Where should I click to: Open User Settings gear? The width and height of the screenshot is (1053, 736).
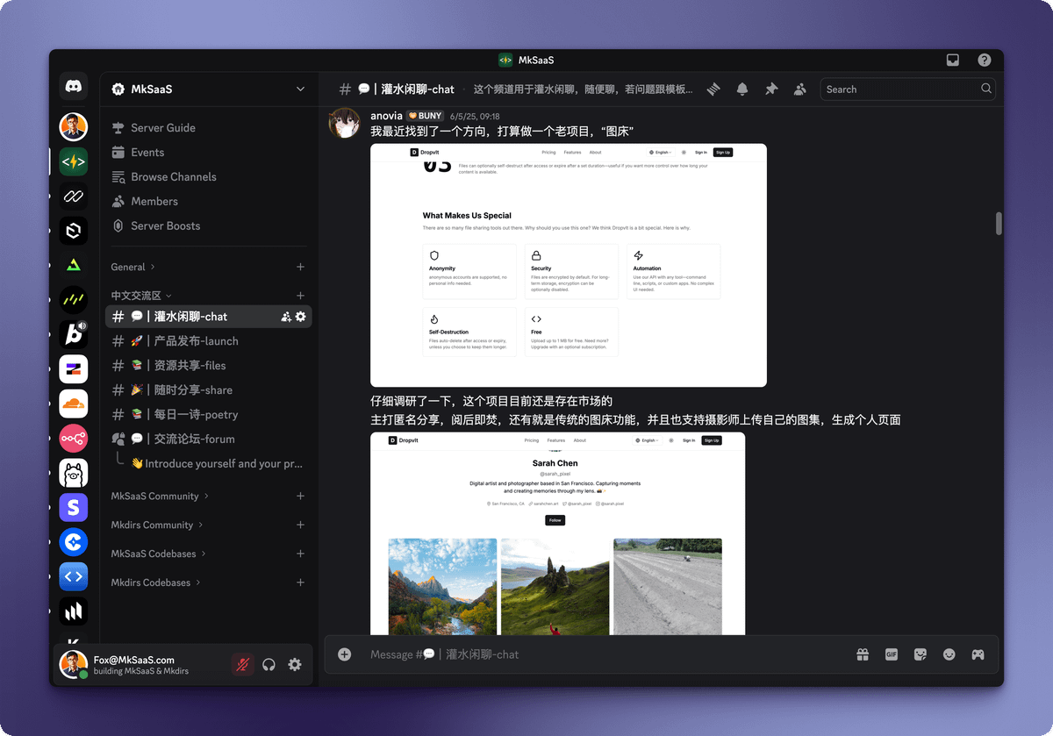[295, 664]
